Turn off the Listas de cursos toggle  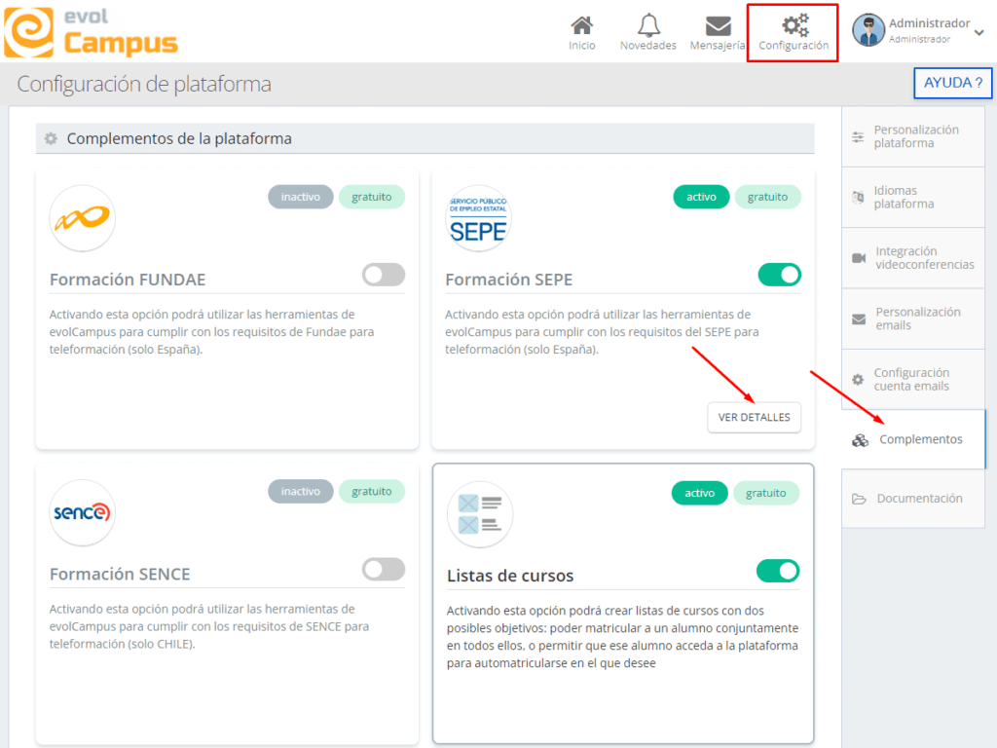(778, 571)
